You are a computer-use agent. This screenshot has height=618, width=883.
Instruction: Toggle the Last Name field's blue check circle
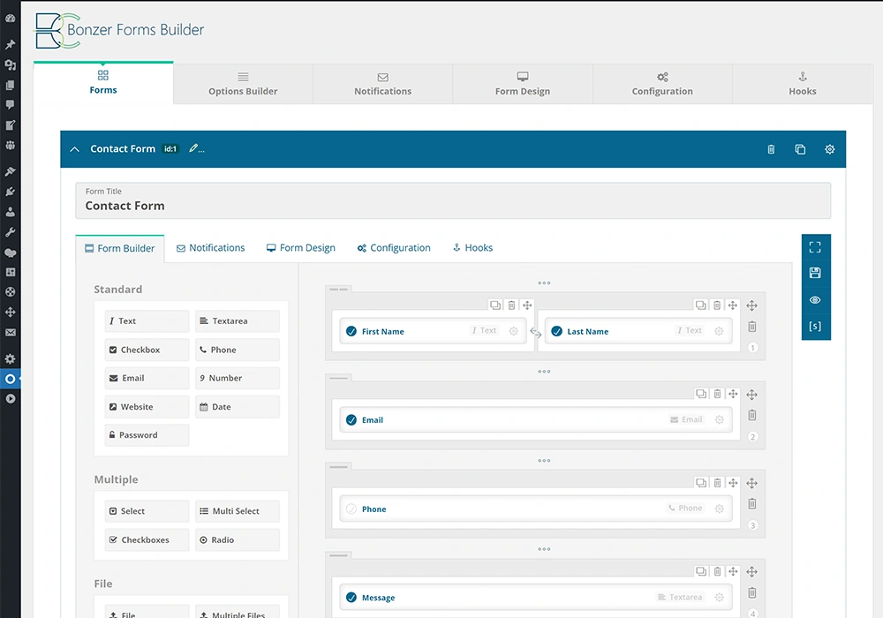tap(555, 331)
